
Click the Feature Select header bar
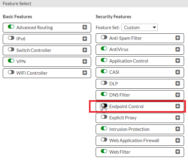click(94, 4)
